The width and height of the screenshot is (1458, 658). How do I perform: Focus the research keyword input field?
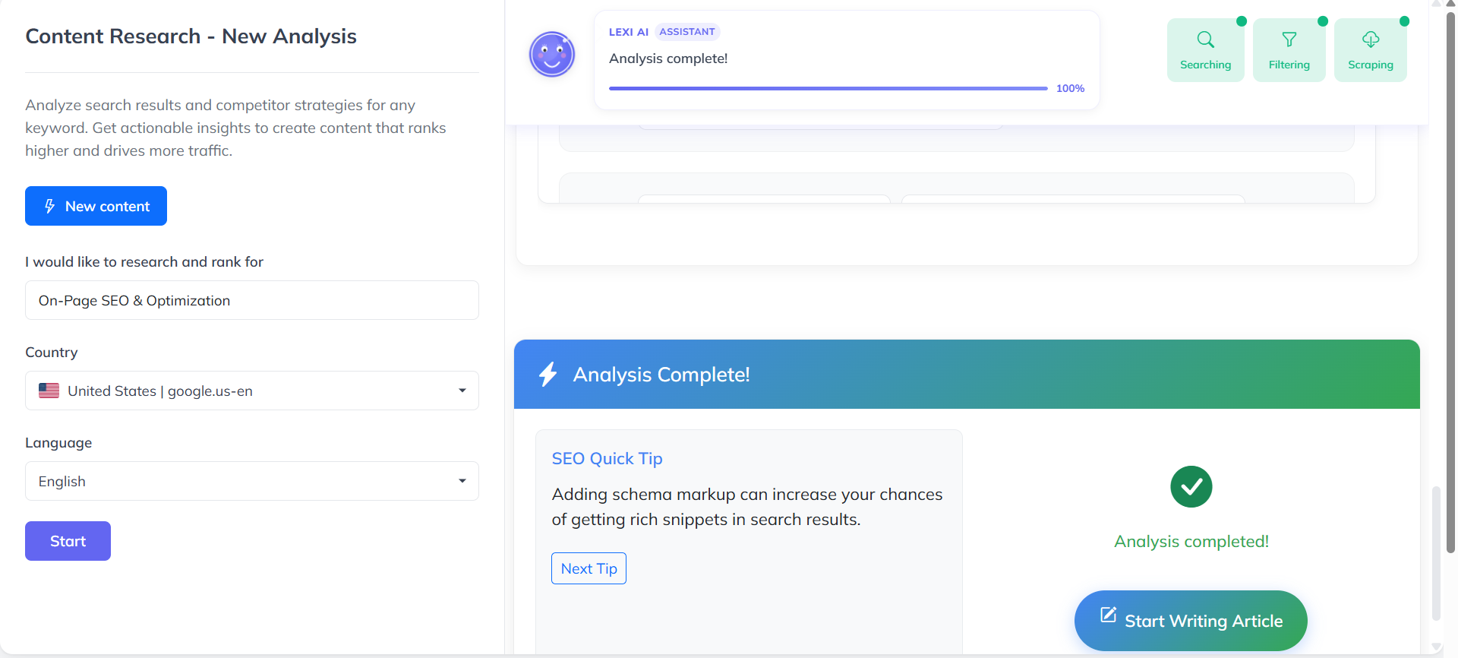click(251, 300)
